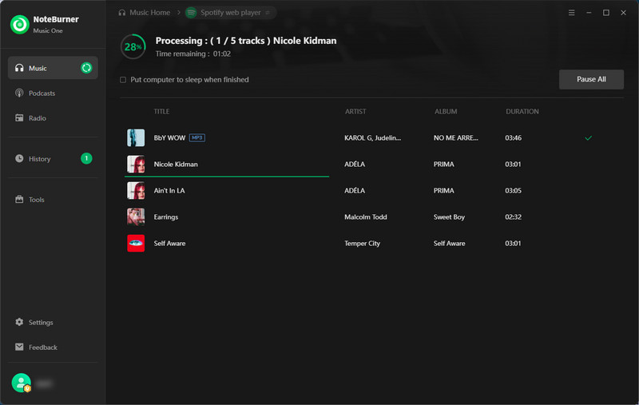Click the Nicole Kidman album thumbnail
This screenshot has width=639, height=405.
tap(136, 164)
